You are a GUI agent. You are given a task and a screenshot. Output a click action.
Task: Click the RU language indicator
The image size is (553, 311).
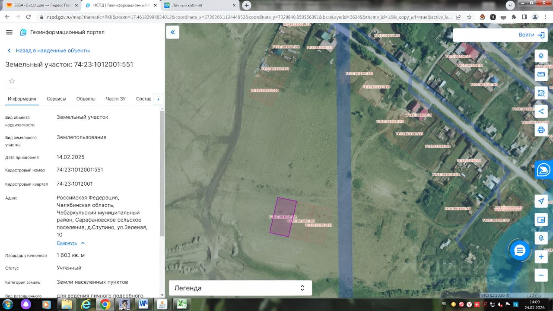444,303
